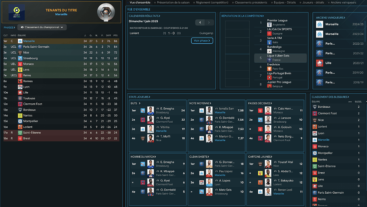Screen dimensions: 367x207
Task: Select Clermont Foot in the league table
Action: (61, 104)
